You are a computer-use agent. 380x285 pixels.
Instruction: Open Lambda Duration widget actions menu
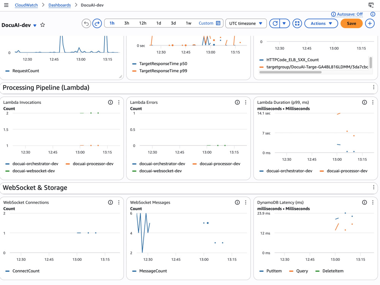point(373,102)
